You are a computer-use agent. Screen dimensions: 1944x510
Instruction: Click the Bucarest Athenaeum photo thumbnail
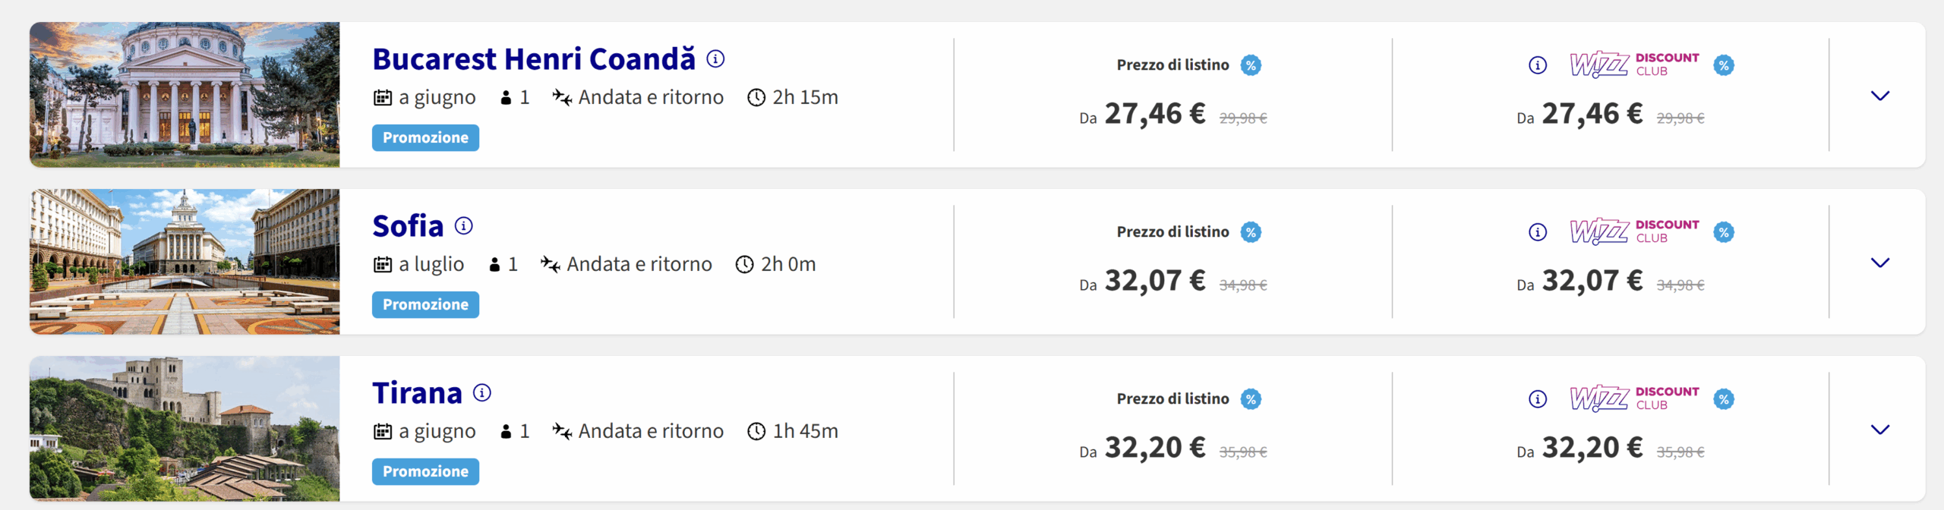coord(185,95)
